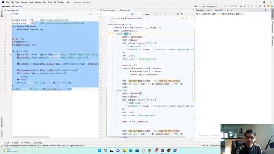Open the Git tool window
This screenshot has width=274, height=154.
(x=7, y=143)
